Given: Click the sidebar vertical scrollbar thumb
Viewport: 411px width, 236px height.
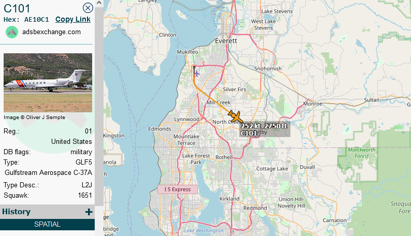Looking at the screenshot, I should coord(99,106).
